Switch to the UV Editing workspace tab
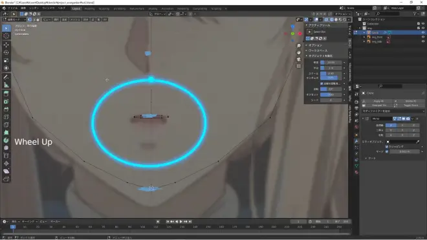This screenshot has width=427, height=240. [x=120, y=8]
